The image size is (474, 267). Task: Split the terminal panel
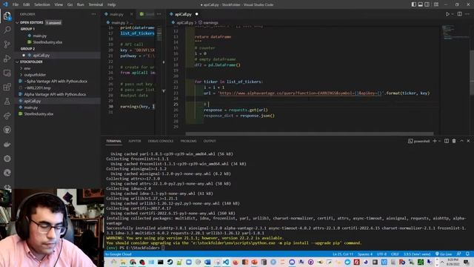tap(447, 141)
